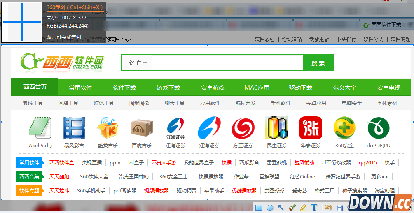
Task: Open the 字体素材 category
Action: (x=387, y=103)
